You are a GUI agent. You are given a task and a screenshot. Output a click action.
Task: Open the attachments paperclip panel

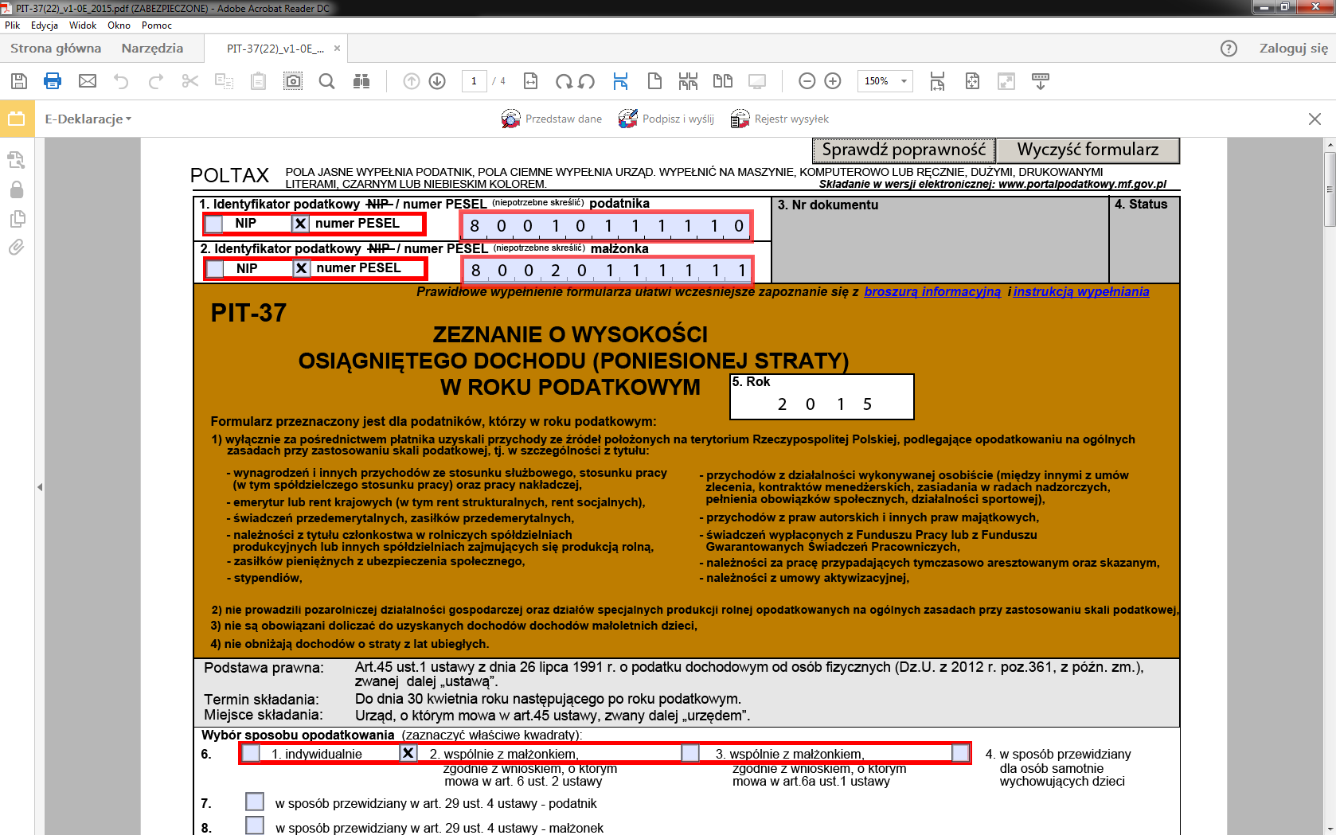click(x=17, y=248)
